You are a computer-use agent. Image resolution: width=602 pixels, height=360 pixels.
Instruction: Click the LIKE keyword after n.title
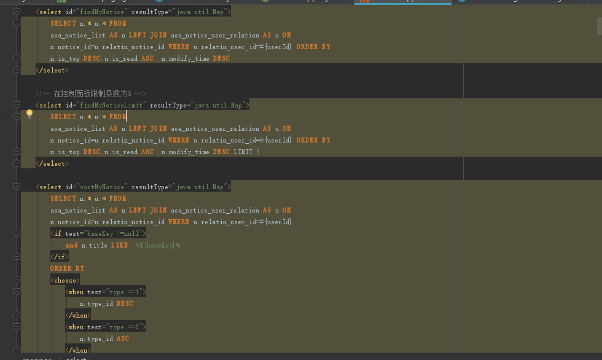(x=119, y=245)
